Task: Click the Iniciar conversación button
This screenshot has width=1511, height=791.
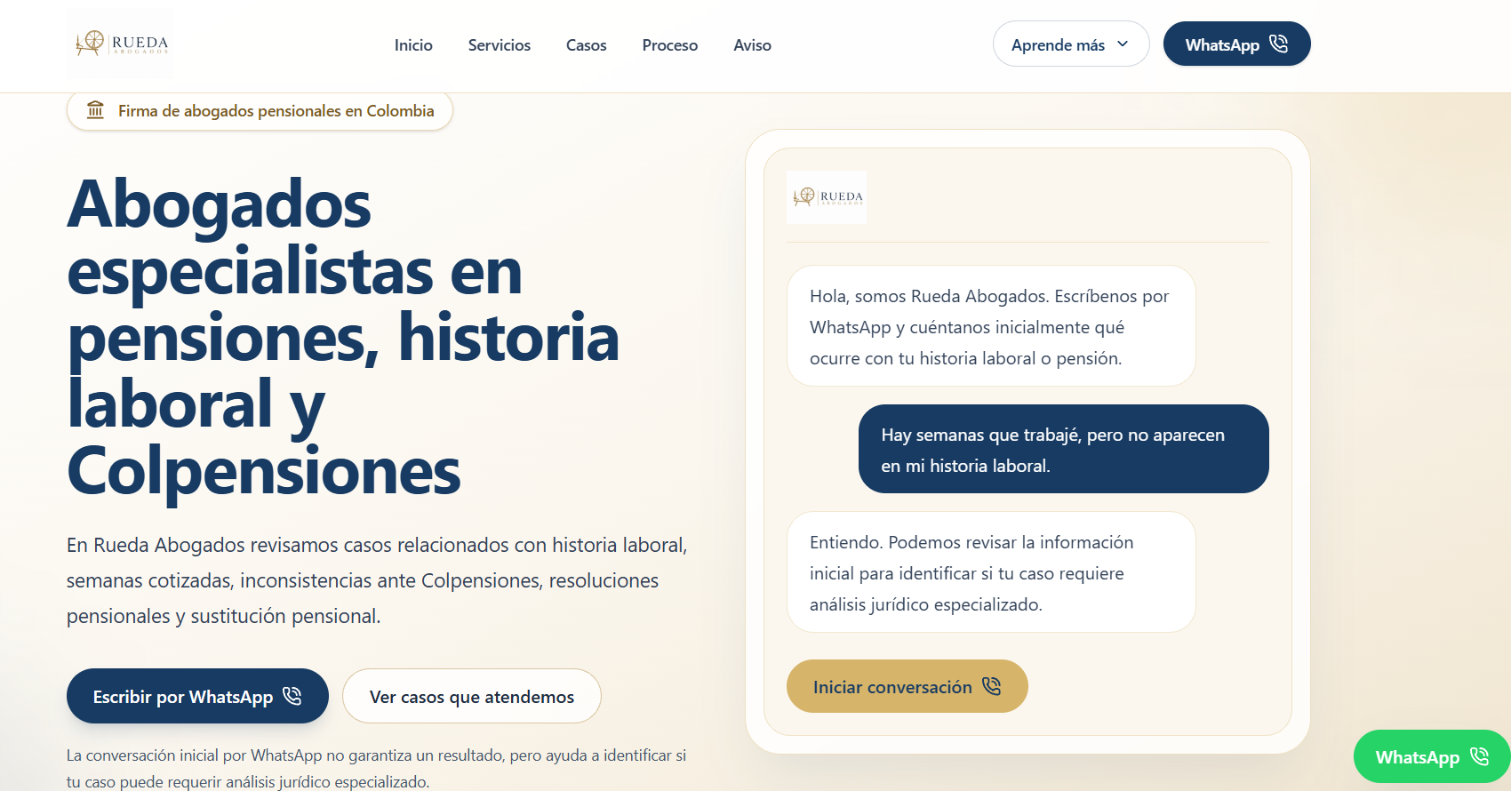Action: (x=907, y=686)
